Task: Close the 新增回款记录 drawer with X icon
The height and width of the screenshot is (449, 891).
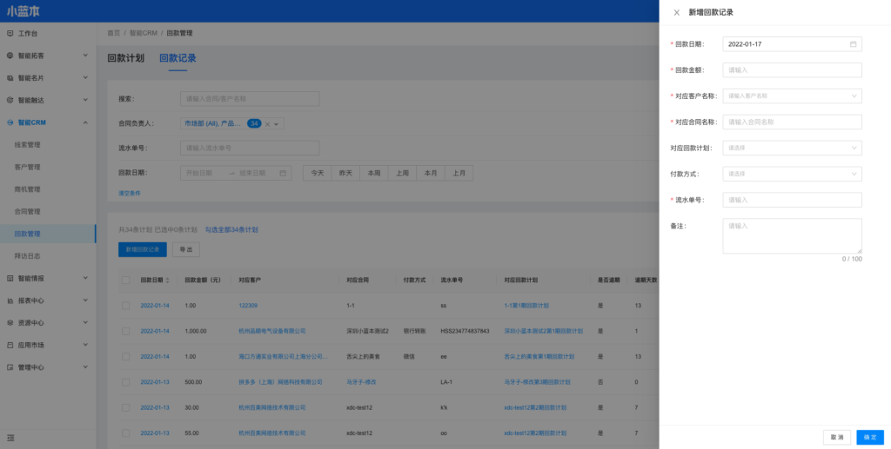Action: [677, 12]
